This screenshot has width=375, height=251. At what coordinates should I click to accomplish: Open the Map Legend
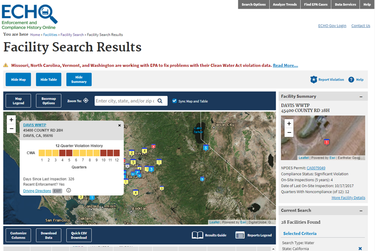18,101
